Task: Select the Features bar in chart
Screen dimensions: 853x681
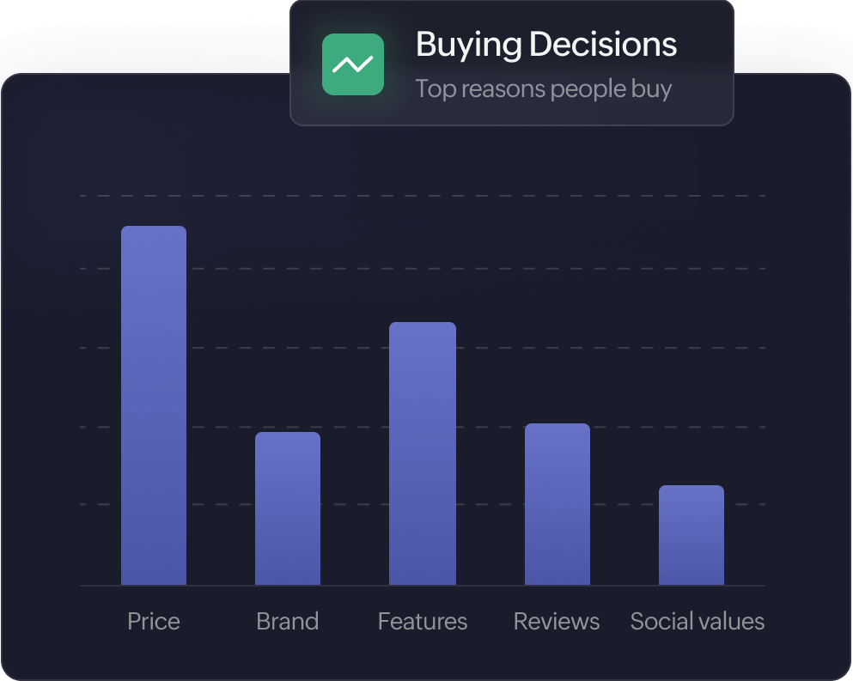Action: coord(423,453)
